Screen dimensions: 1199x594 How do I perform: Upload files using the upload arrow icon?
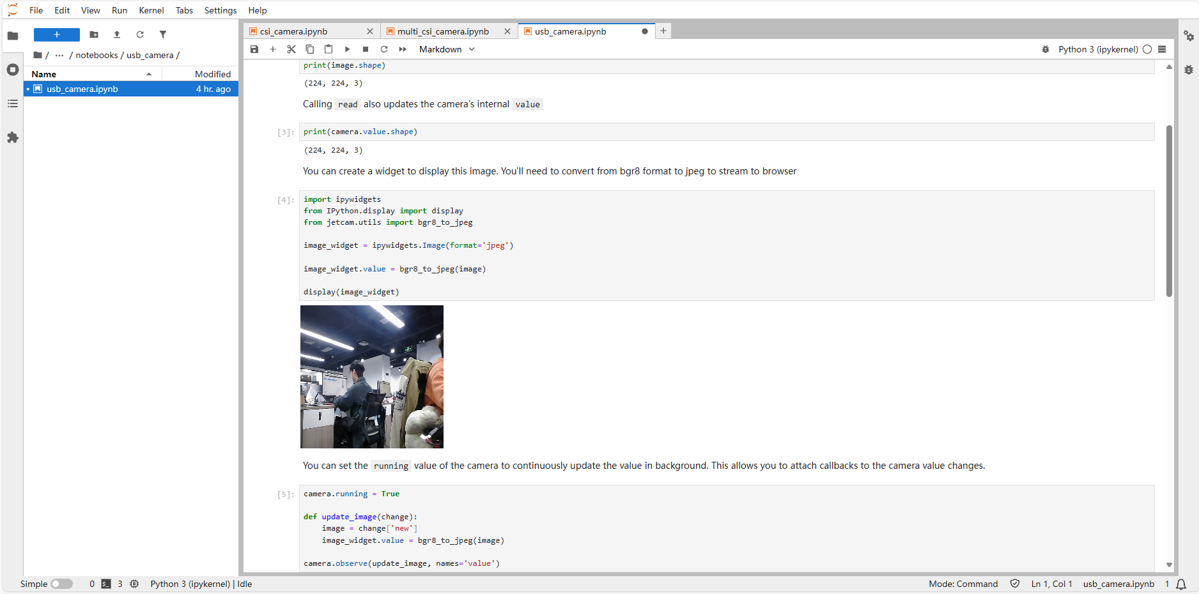[117, 34]
